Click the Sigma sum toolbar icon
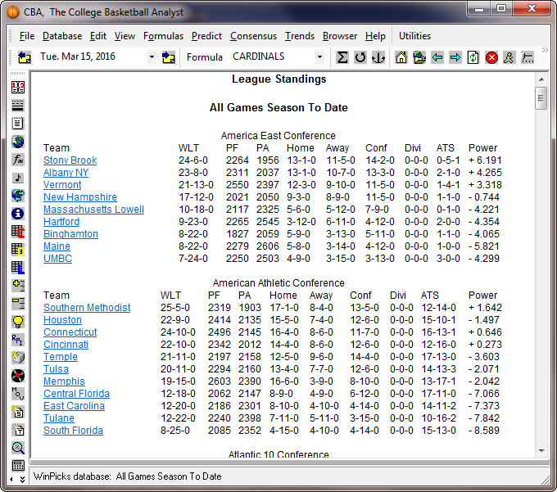Image resolution: width=557 pixels, height=492 pixels. point(342,57)
